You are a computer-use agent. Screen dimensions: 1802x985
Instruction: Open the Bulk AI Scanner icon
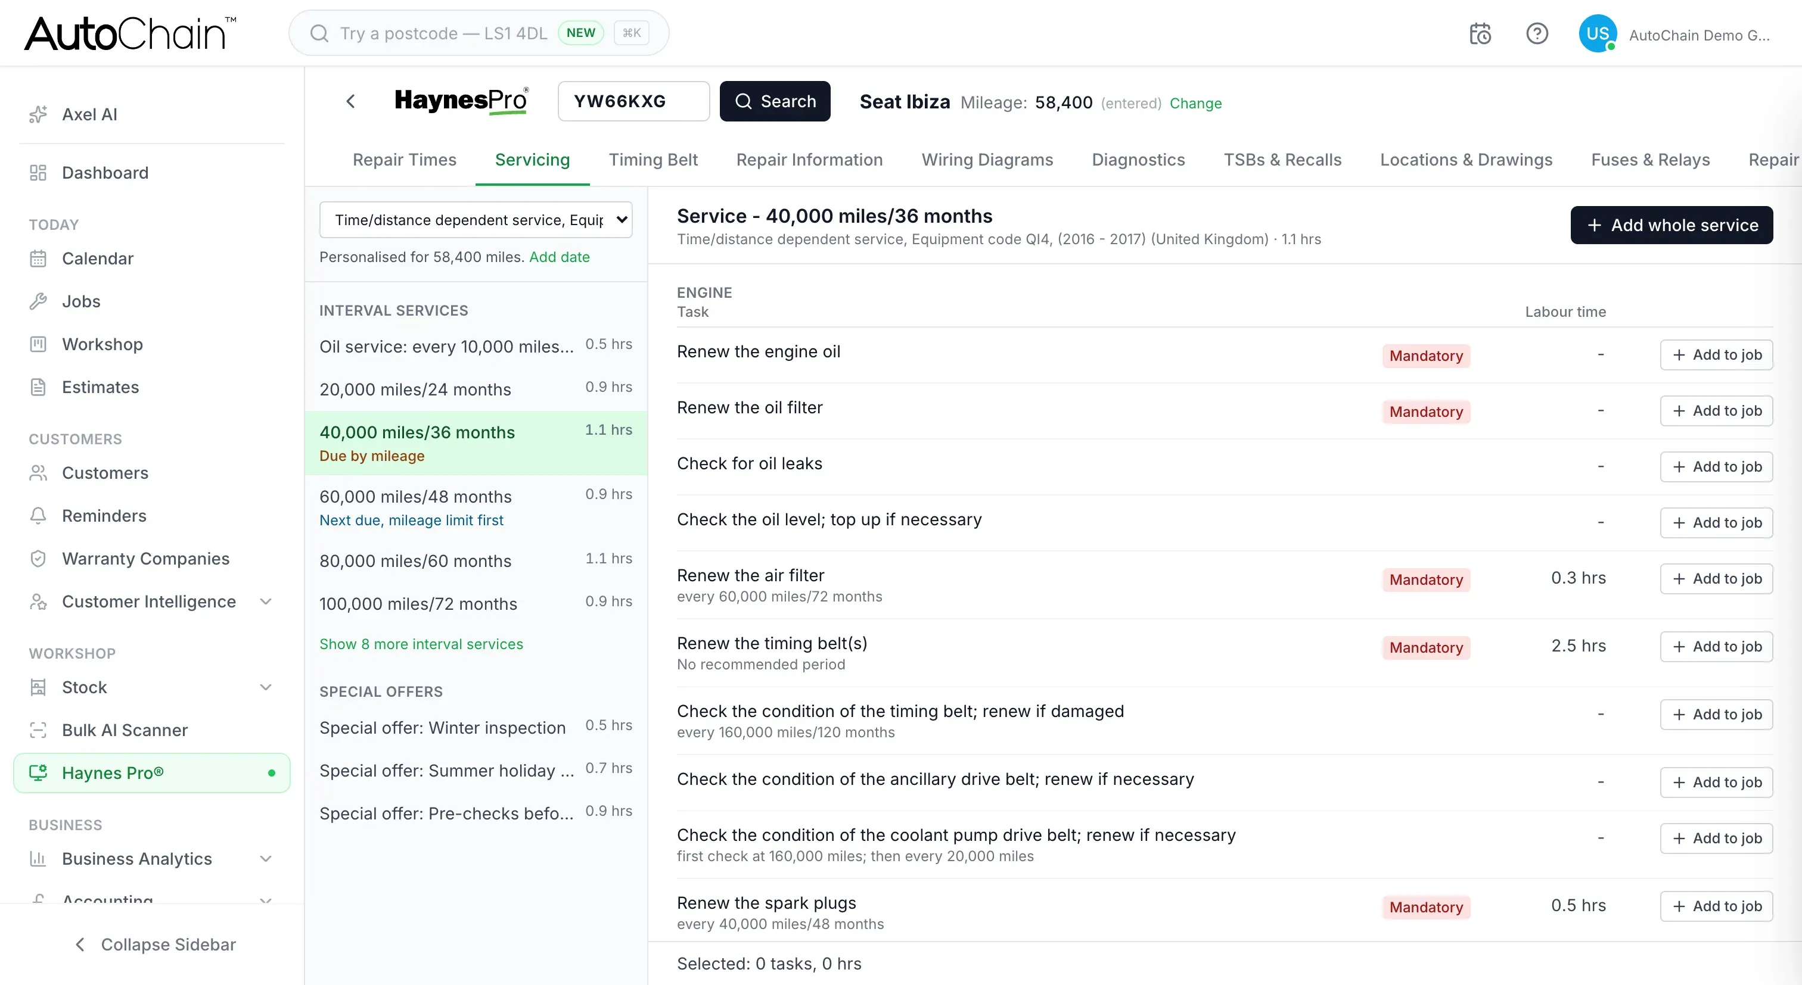click(39, 730)
